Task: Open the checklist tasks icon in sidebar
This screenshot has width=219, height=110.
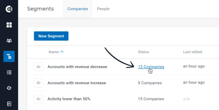Action: 9,72
